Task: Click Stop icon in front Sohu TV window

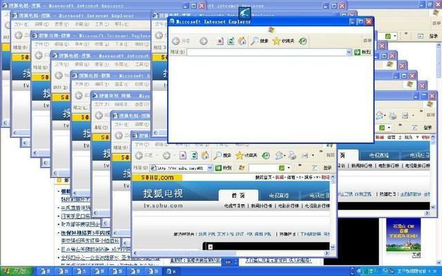Action: click(x=183, y=155)
